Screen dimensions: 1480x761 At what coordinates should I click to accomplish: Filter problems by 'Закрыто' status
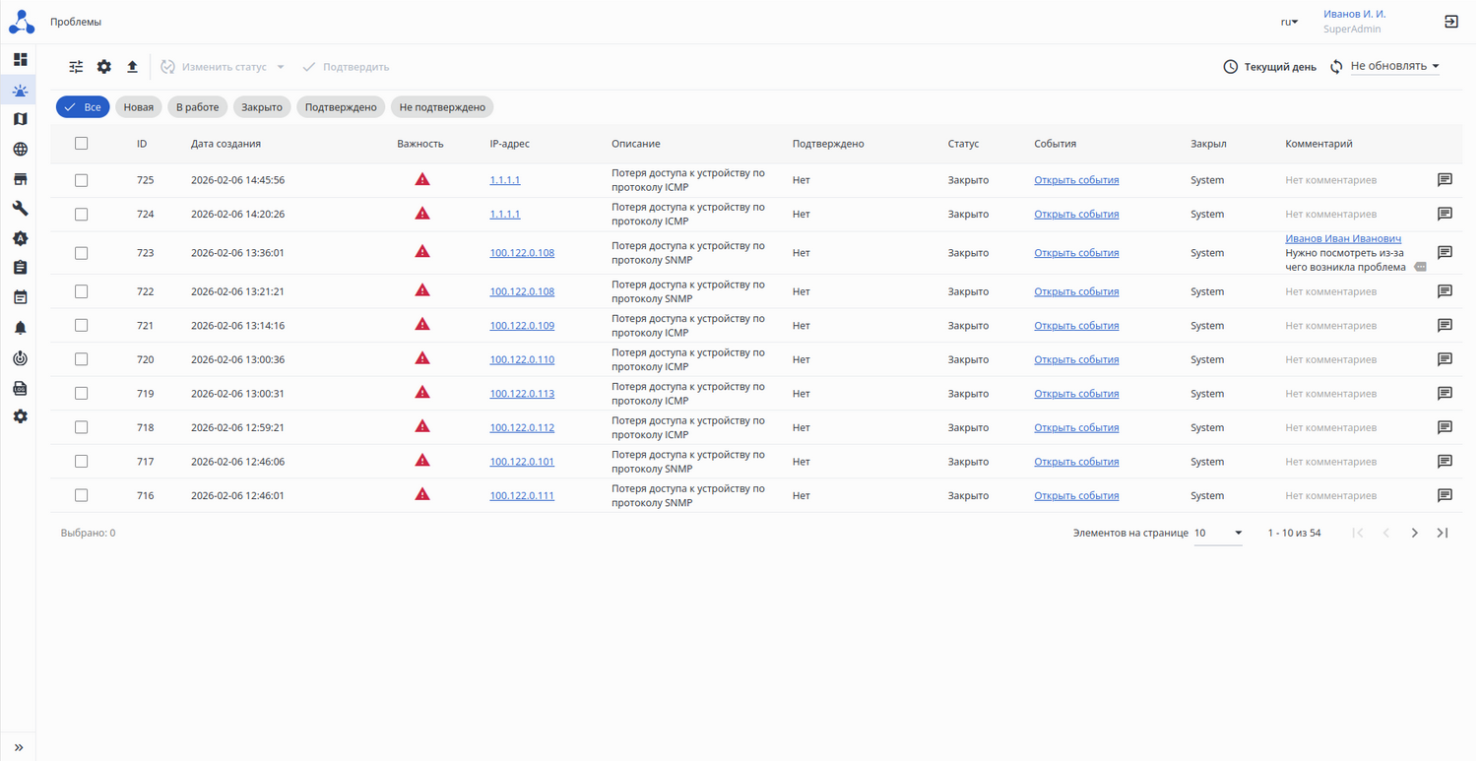click(x=262, y=107)
